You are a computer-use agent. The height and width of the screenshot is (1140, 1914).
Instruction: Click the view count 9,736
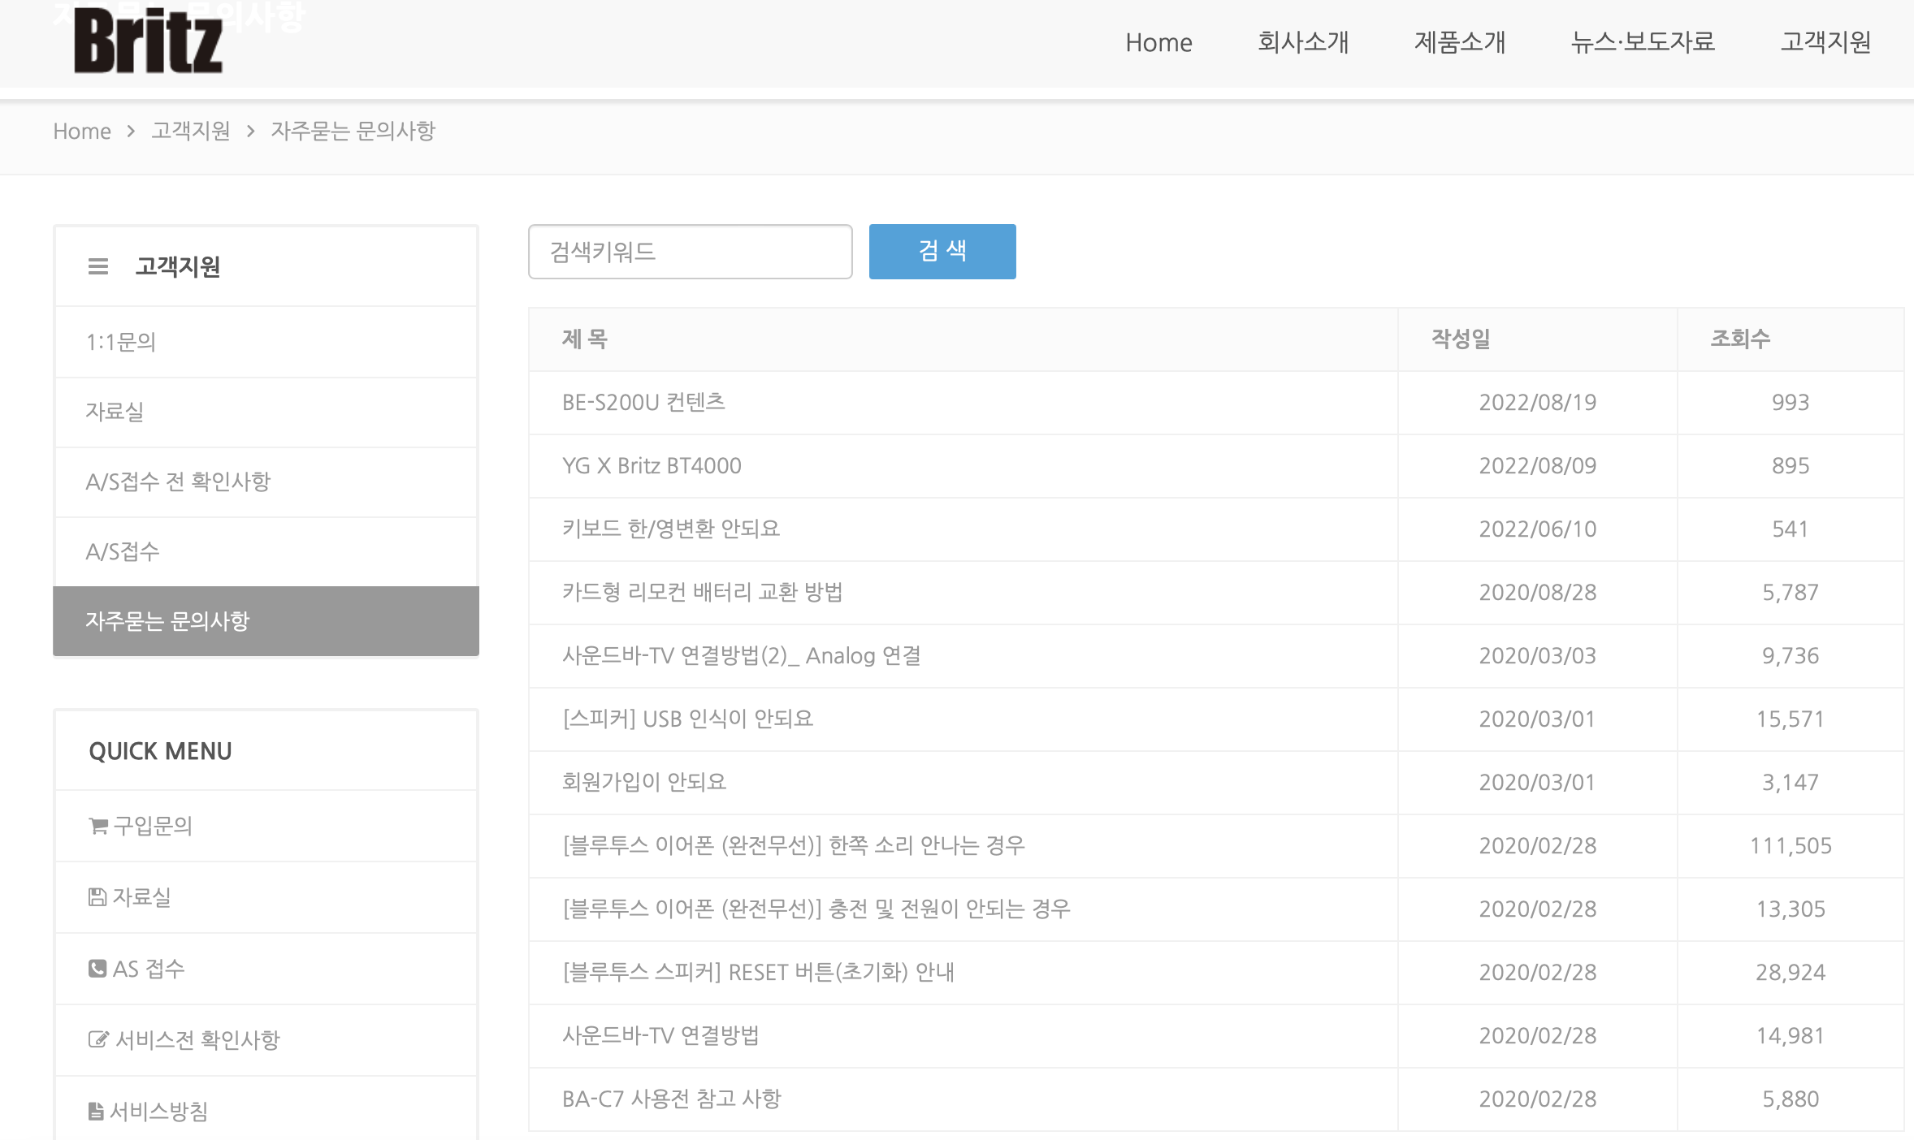point(1791,655)
